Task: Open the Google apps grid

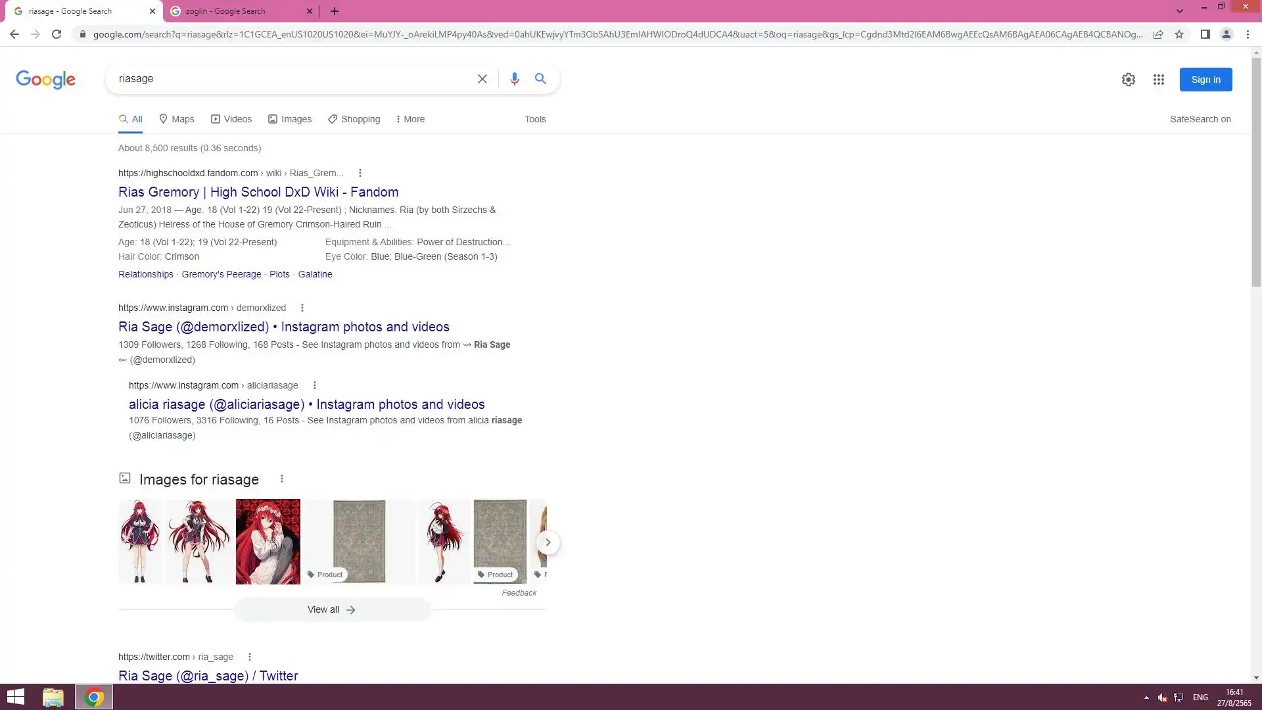Action: pyautogui.click(x=1158, y=80)
